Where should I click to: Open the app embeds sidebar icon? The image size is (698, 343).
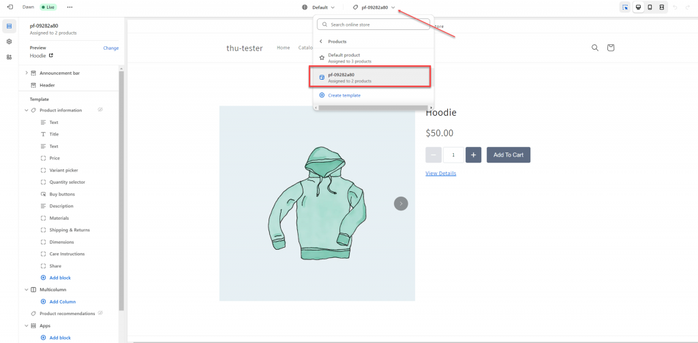click(9, 57)
